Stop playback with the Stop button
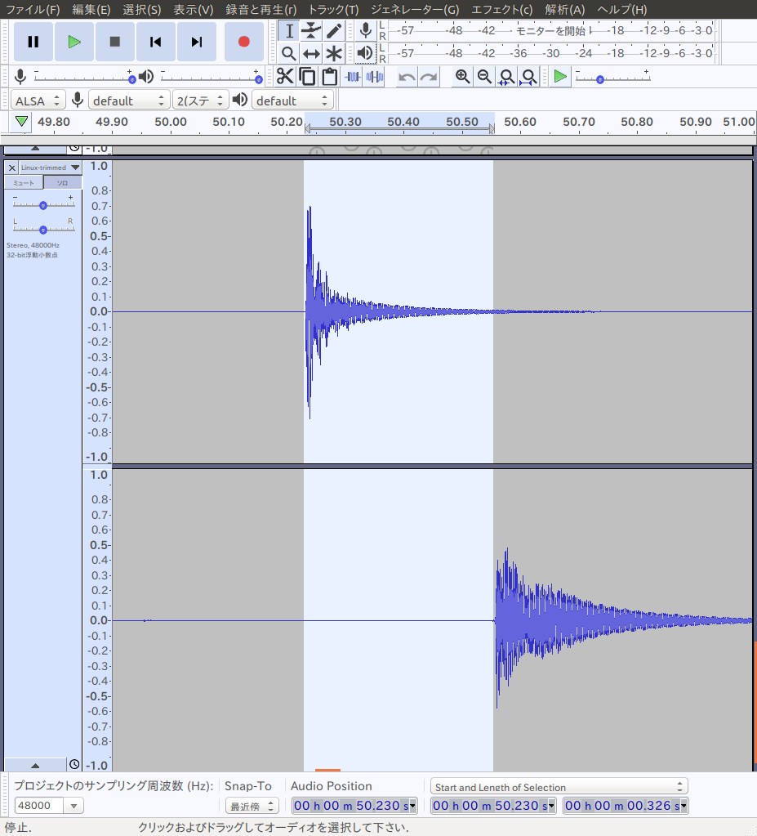Image resolution: width=757 pixels, height=836 pixels. point(114,42)
